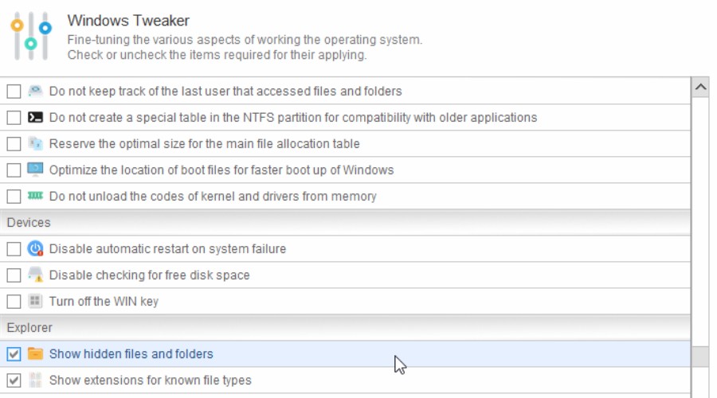This screenshot has height=398, width=717.
Task: Select 'Disable checking for free disk space' row
Action: [345, 275]
